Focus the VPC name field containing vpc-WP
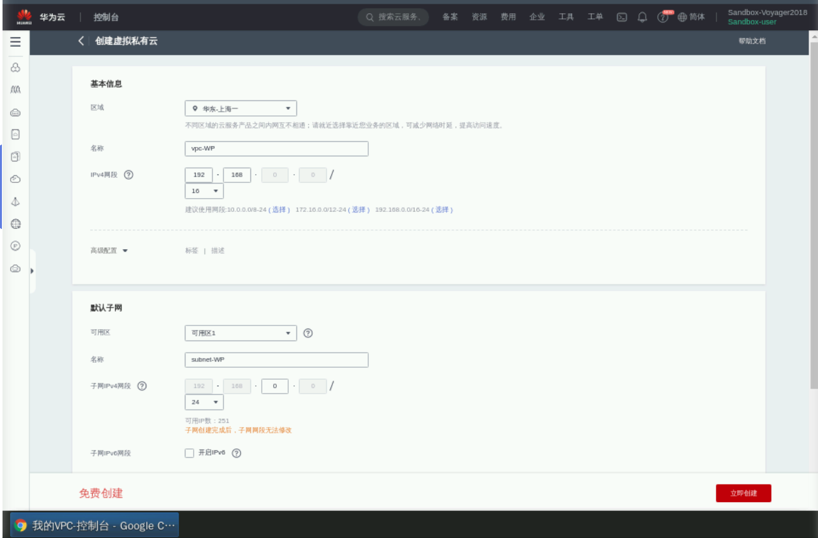 pyautogui.click(x=276, y=149)
